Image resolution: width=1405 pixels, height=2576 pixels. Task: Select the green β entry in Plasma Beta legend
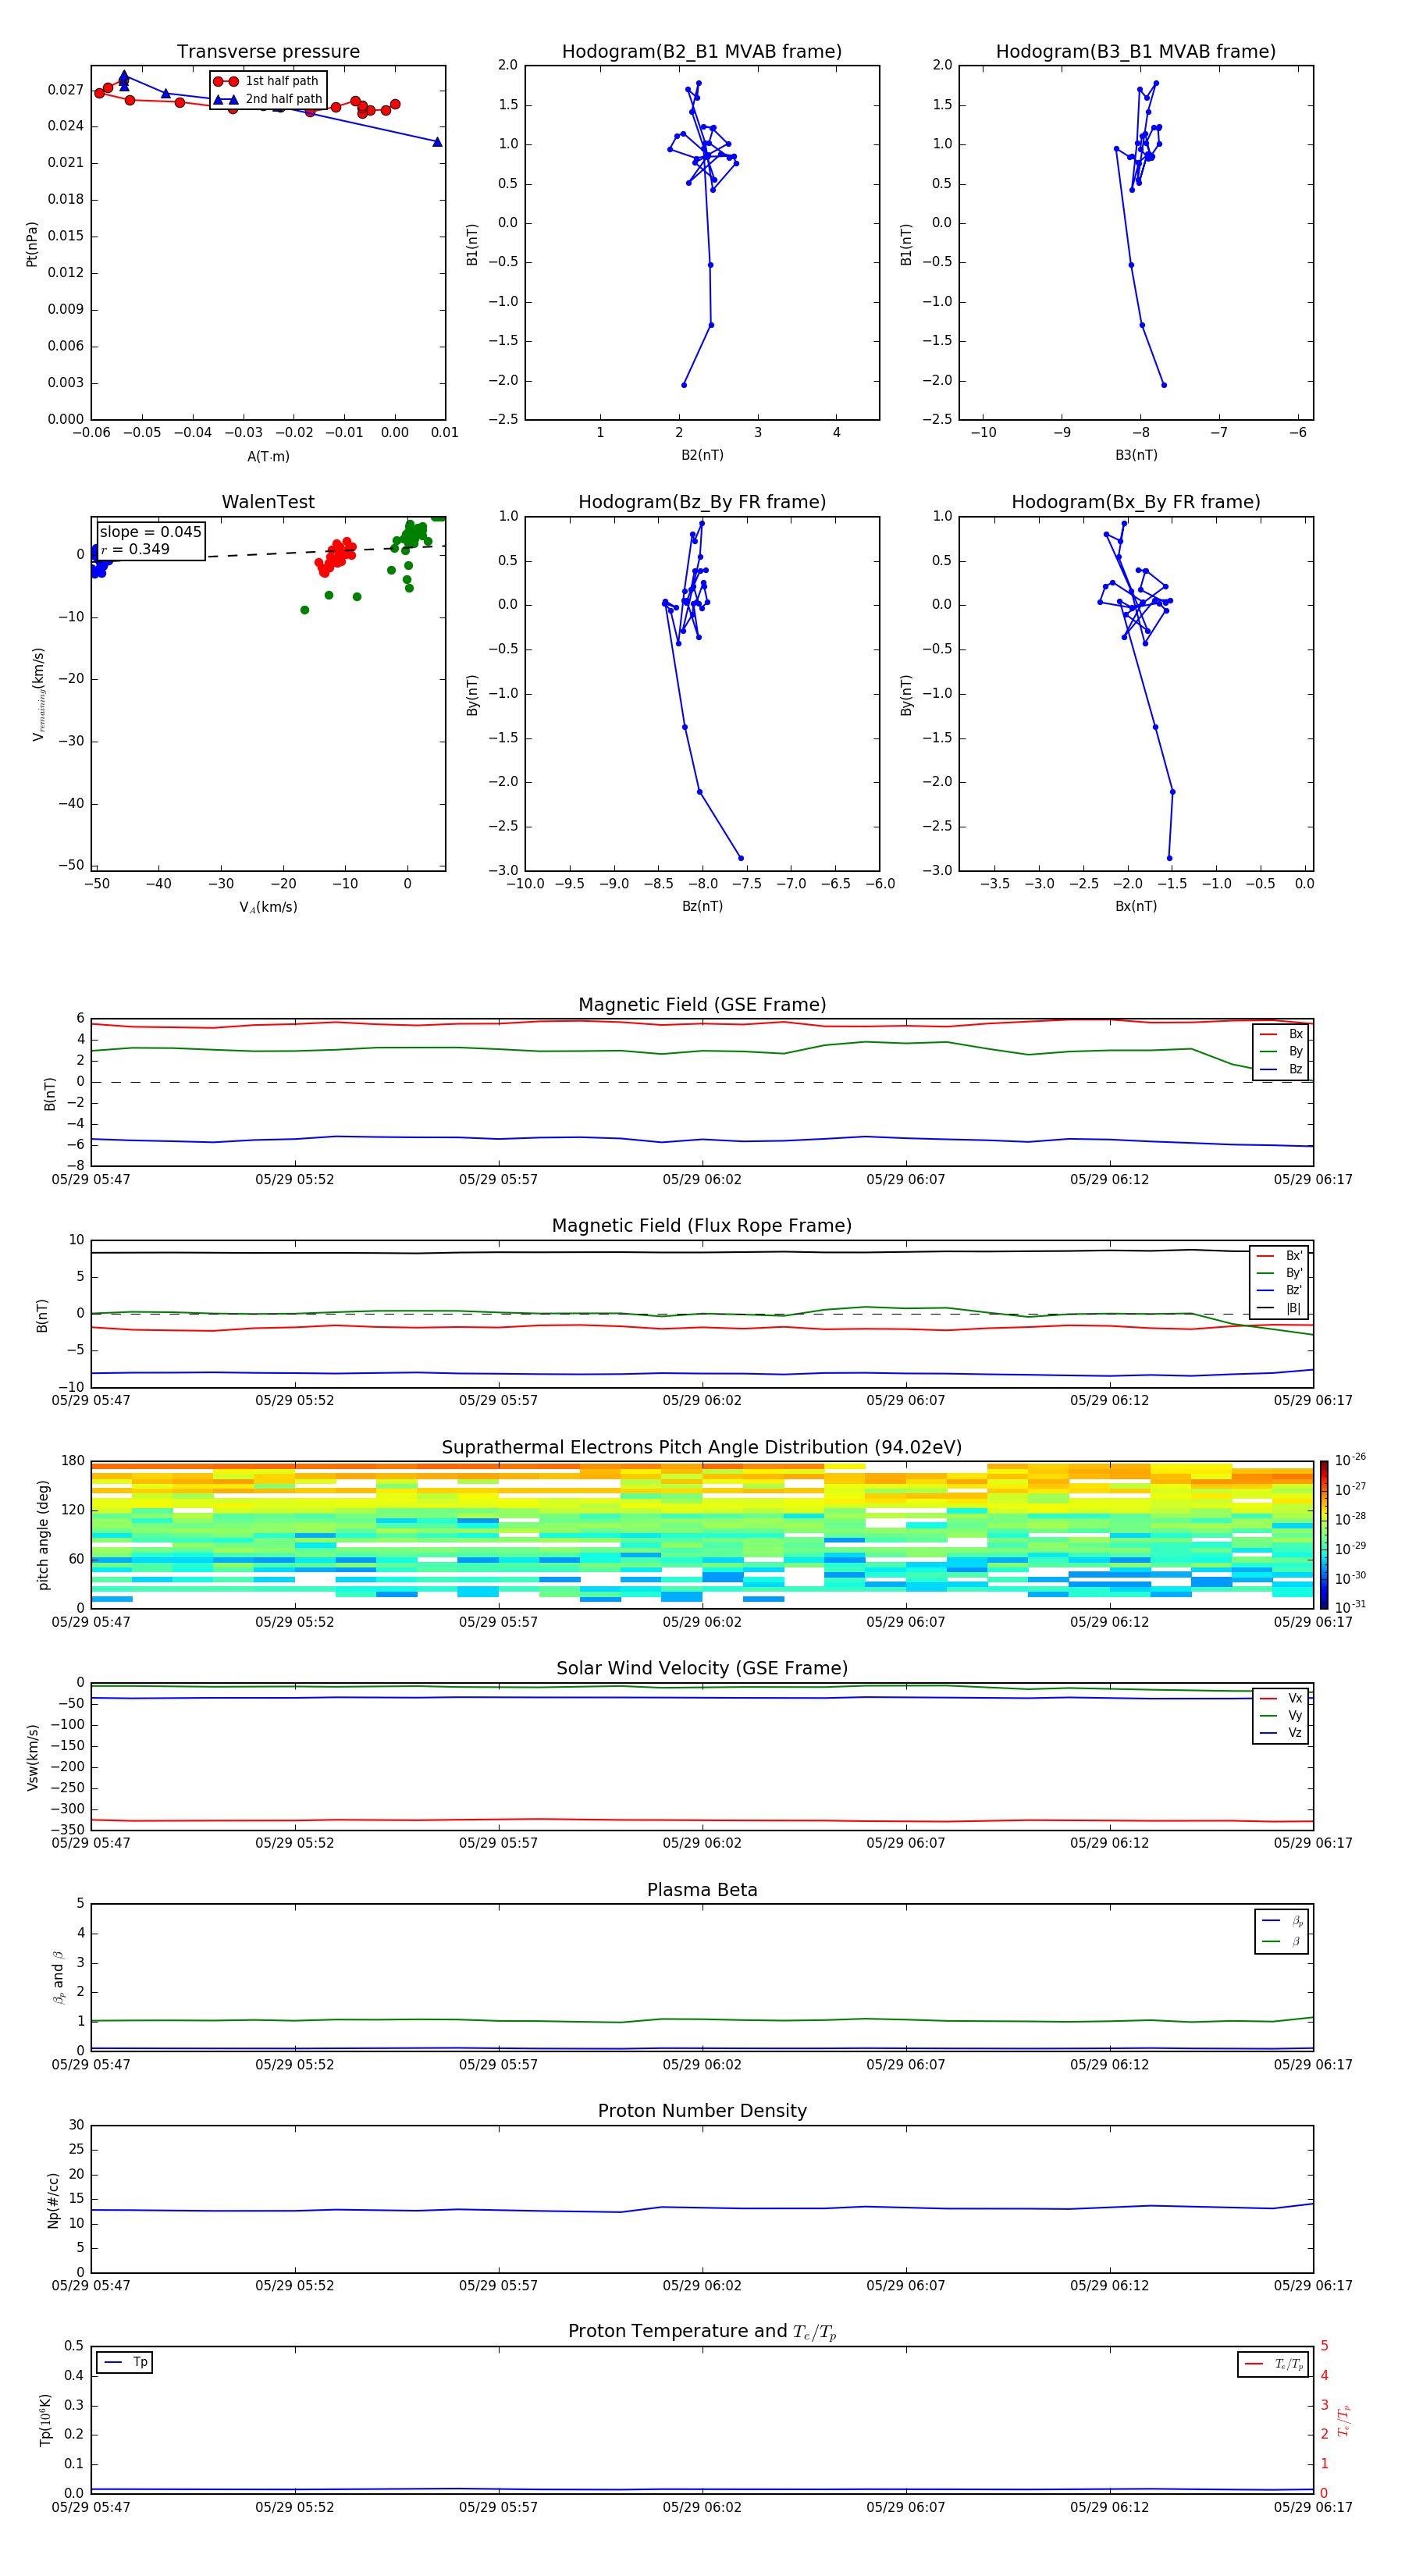[1282, 1941]
